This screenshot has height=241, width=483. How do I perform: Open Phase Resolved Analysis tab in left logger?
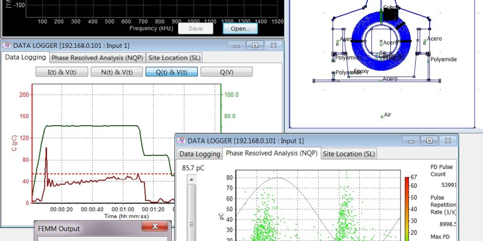(97, 57)
